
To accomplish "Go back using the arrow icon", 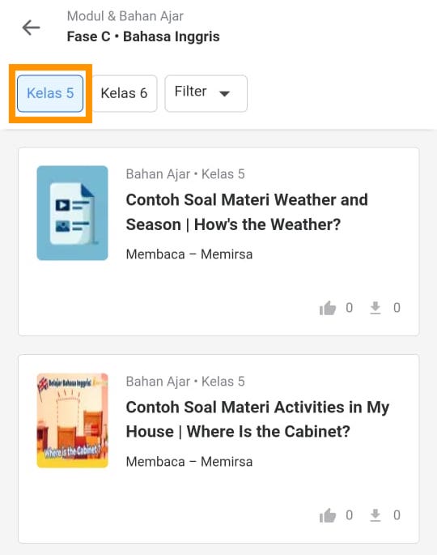I will coord(31,28).
